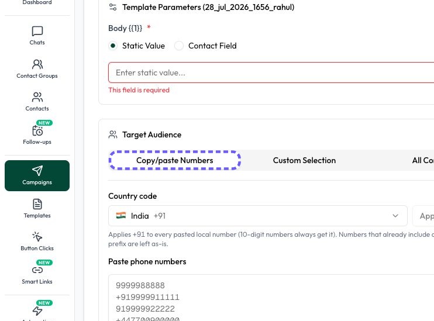
Task: Click the Dashboard sidebar label
Action: pos(37,2)
